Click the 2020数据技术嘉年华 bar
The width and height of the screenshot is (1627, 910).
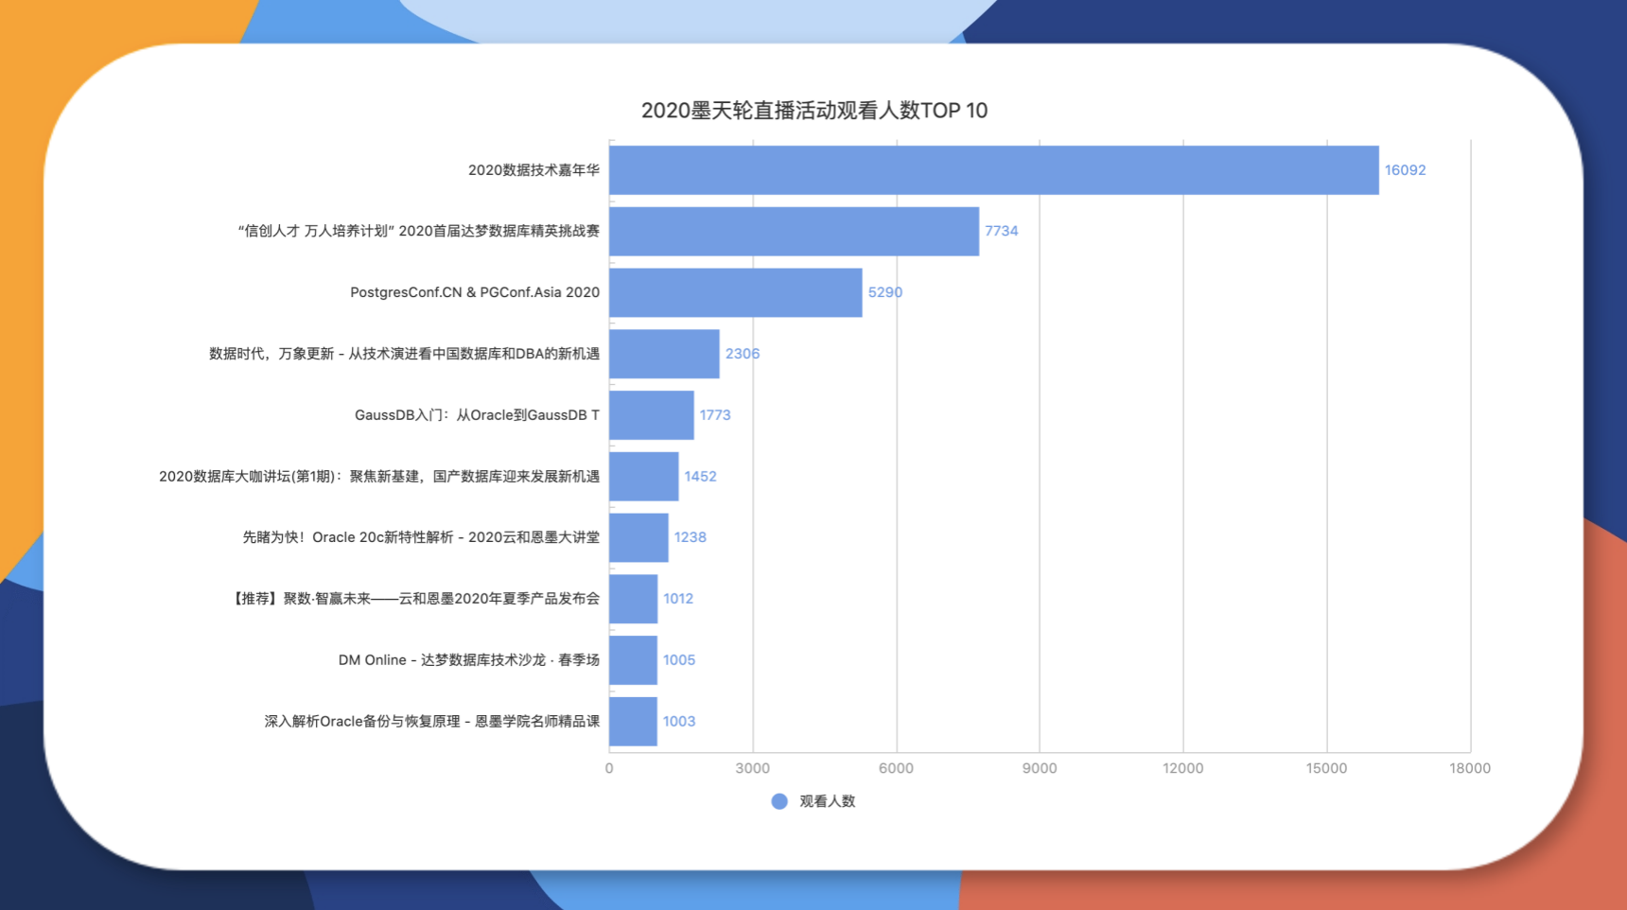[994, 170]
